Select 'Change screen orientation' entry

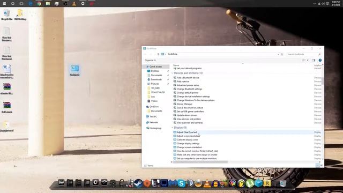(x=189, y=147)
